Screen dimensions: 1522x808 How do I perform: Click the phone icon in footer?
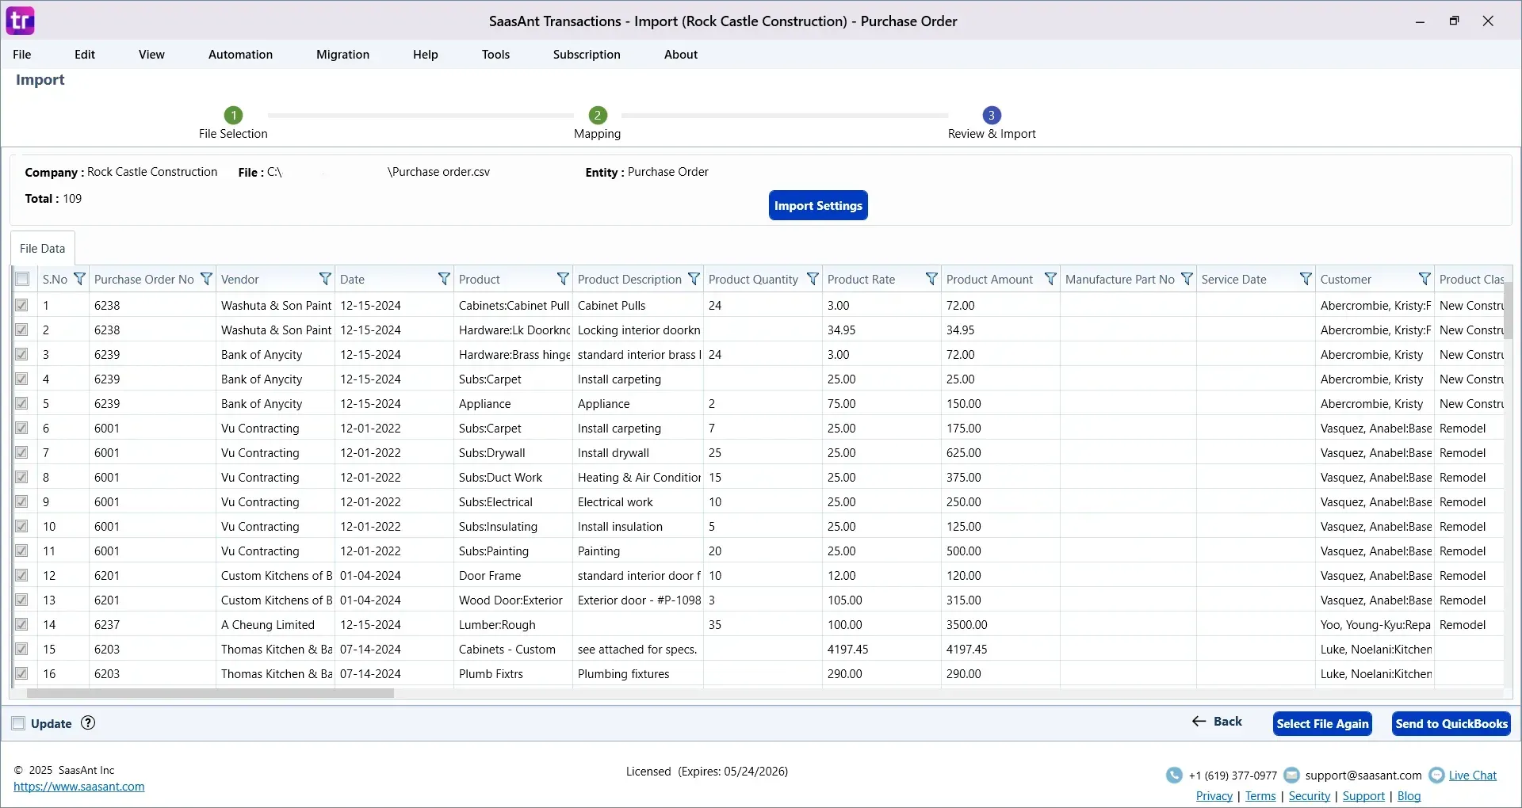[x=1174, y=776]
